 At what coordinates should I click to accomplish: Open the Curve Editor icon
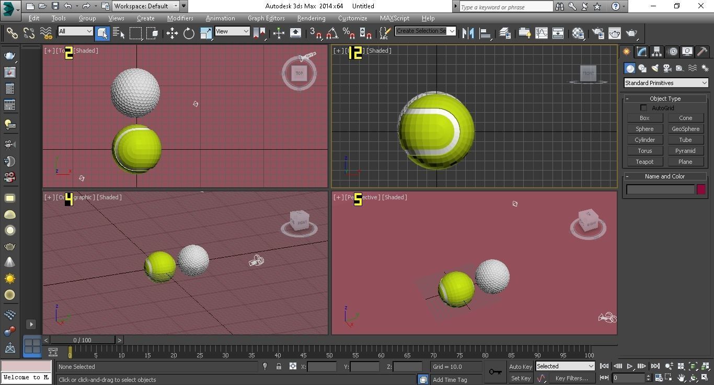click(x=541, y=33)
